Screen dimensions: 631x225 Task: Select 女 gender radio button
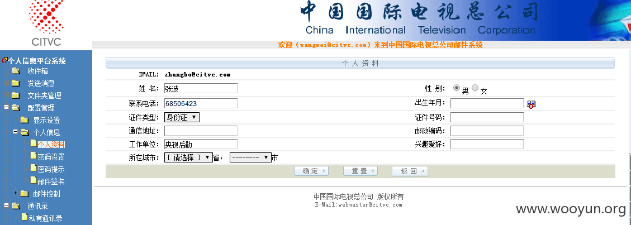pos(475,88)
